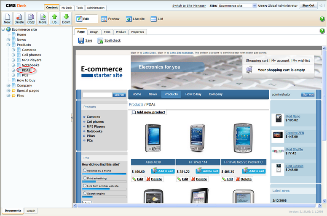Add HP iPAQ 114 to cart
The height and width of the screenshot is (216, 327).
click(x=207, y=171)
